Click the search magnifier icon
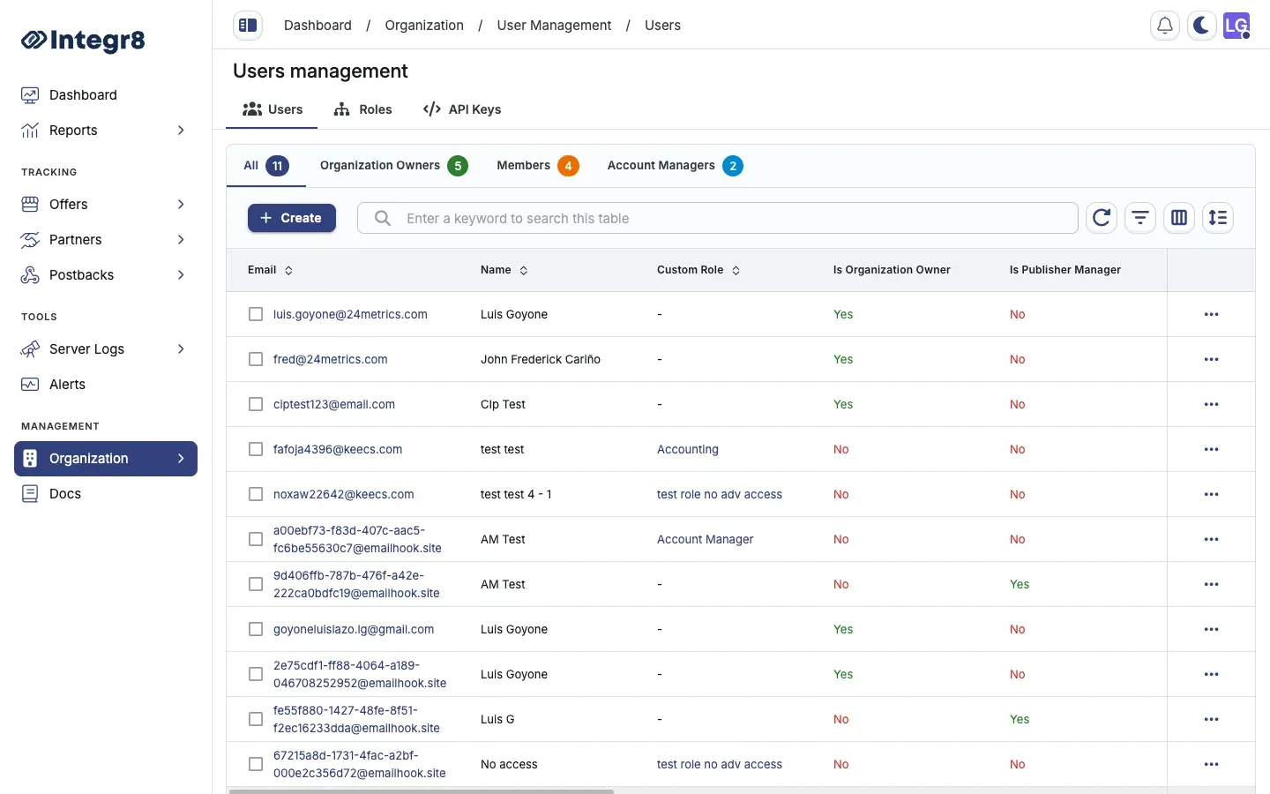The height and width of the screenshot is (794, 1270). click(383, 218)
